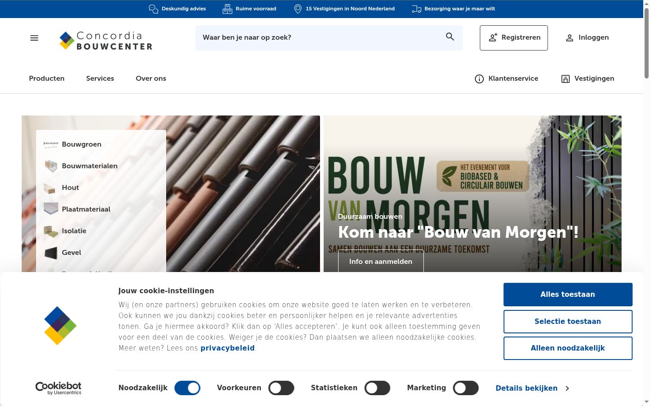Click the Plaatmateriaal category icon
Screen dimensions: 650x406
tap(51, 209)
